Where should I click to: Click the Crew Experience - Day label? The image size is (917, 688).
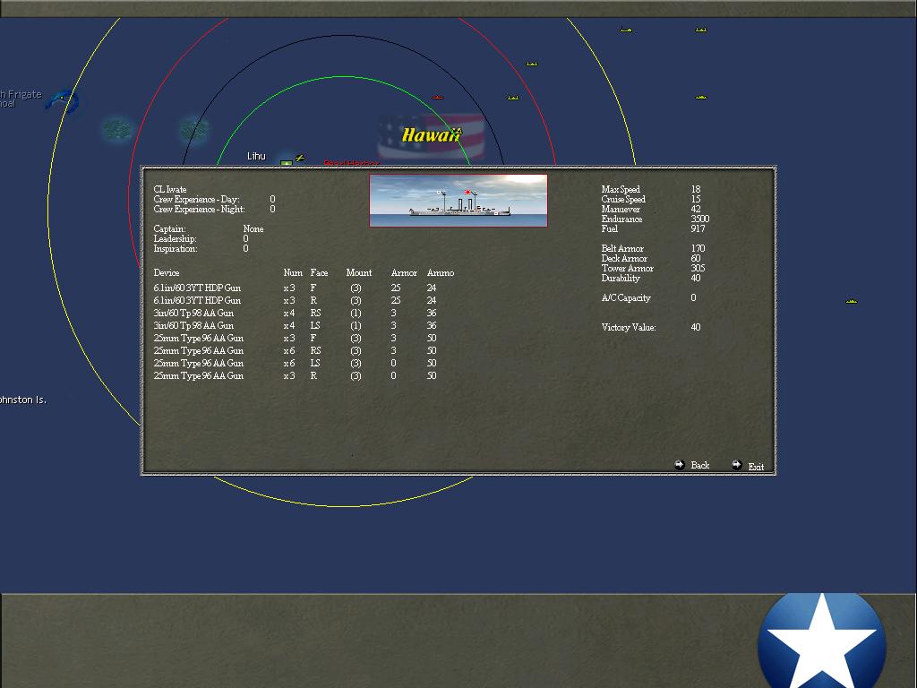(196, 199)
